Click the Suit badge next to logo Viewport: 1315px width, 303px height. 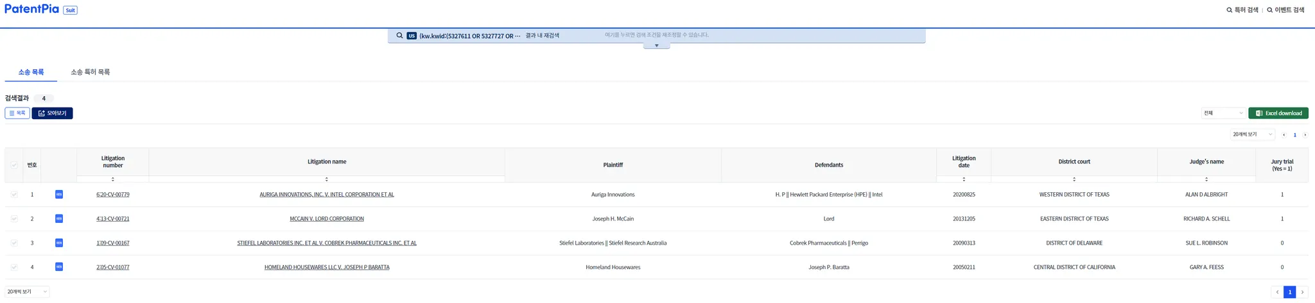pyautogui.click(x=70, y=10)
